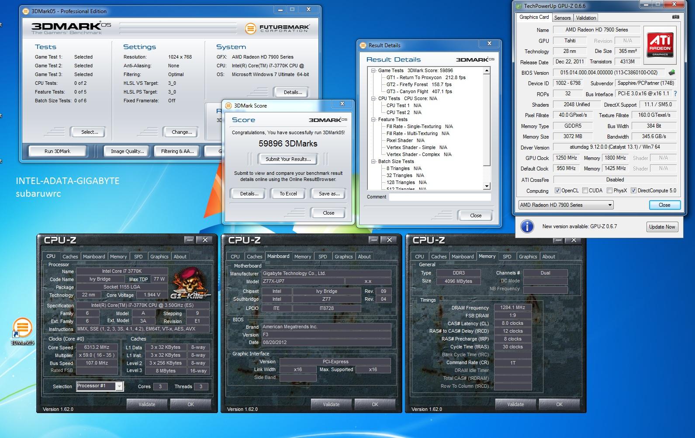
Task: Collapse the CPU Tests tree node
Action: (373, 98)
